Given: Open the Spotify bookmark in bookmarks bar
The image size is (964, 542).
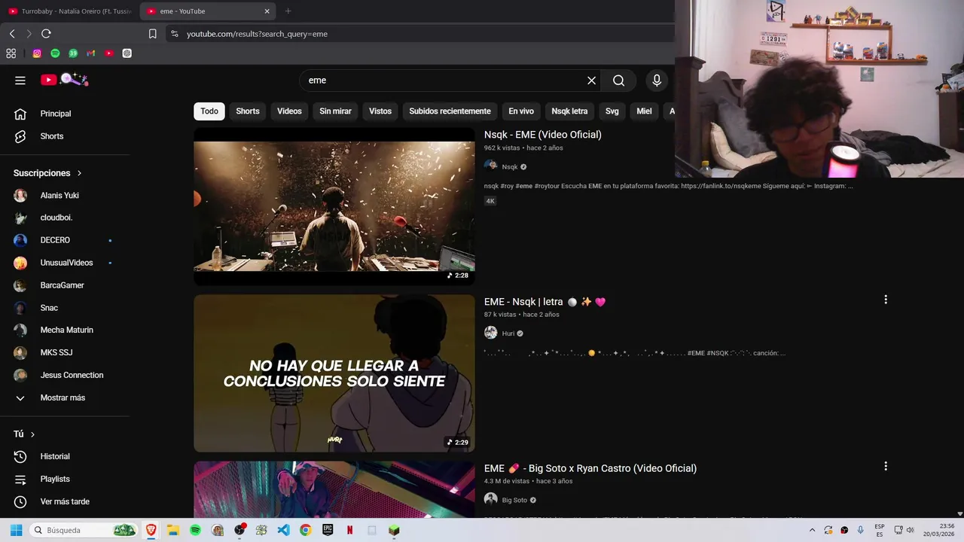Looking at the screenshot, I should pyautogui.click(x=55, y=53).
